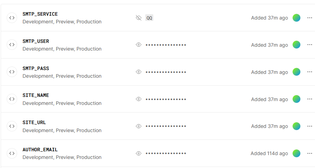Viewport: 315px width, 168px height.
Task: Click the code icon beside AUTHOR_EMAIL
Action: (x=12, y=153)
